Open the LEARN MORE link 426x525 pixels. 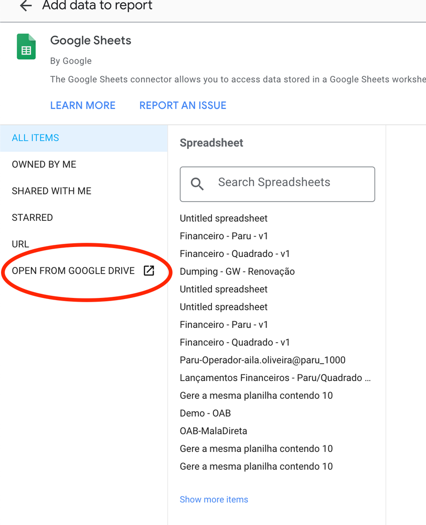pos(82,106)
